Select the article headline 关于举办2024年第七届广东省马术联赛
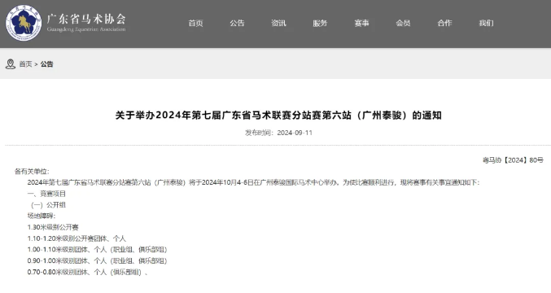 (x=278, y=116)
